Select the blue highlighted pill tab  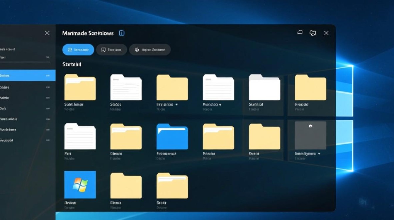click(x=78, y=50)
